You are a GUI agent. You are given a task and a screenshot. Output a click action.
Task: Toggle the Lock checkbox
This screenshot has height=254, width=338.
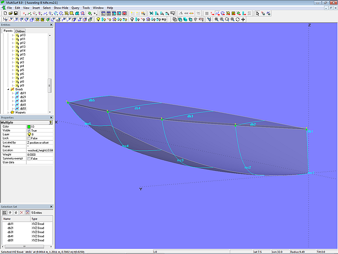pyautogui.click(x=29, y=138)
